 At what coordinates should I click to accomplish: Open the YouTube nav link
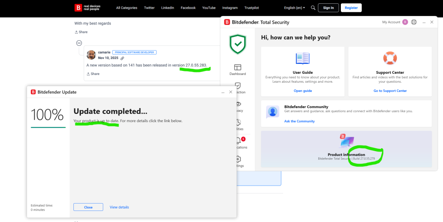coord(209,8)
